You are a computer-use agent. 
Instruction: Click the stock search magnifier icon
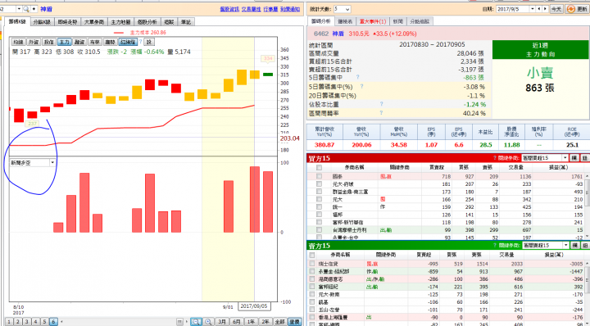(x=26, y=9)
